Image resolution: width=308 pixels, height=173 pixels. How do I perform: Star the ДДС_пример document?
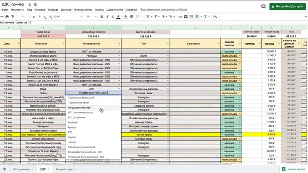[30, 4]
